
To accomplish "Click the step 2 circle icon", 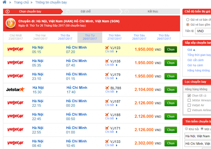I will click(x=68, y=12).
